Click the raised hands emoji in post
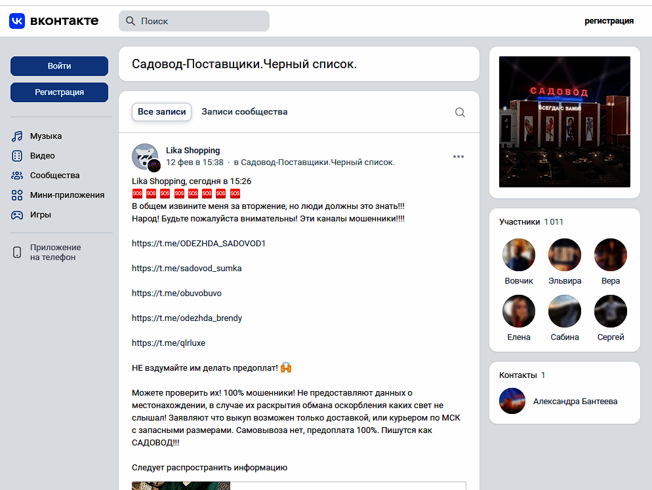 pos(286,367)
